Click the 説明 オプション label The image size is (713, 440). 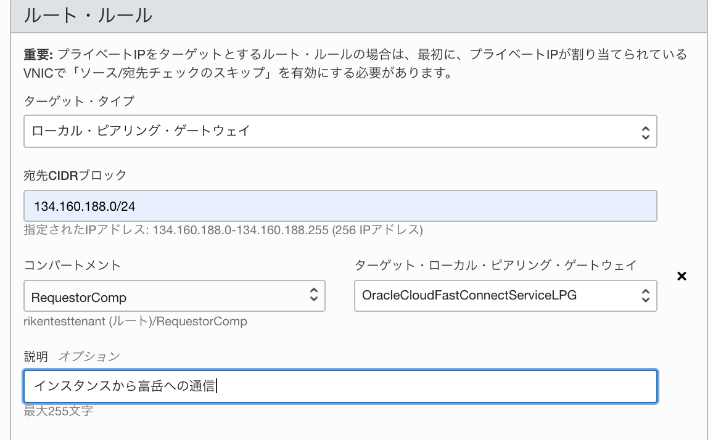72,356
